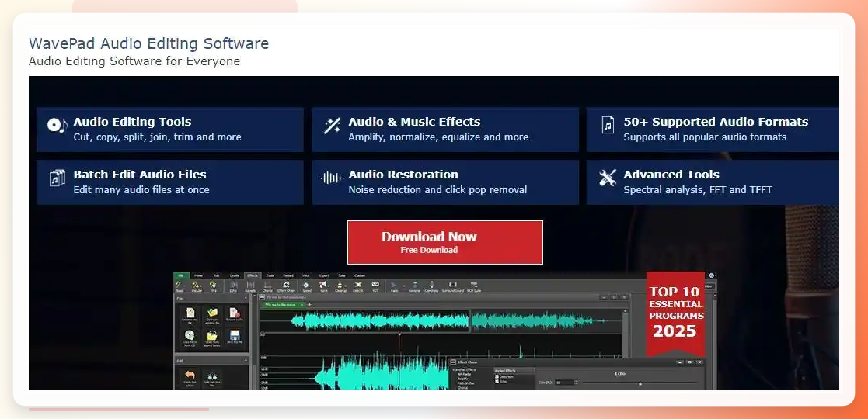Switch to the Export ribbon tab
The height and width of the screenshot is (419, 868).
pos(324,275)
